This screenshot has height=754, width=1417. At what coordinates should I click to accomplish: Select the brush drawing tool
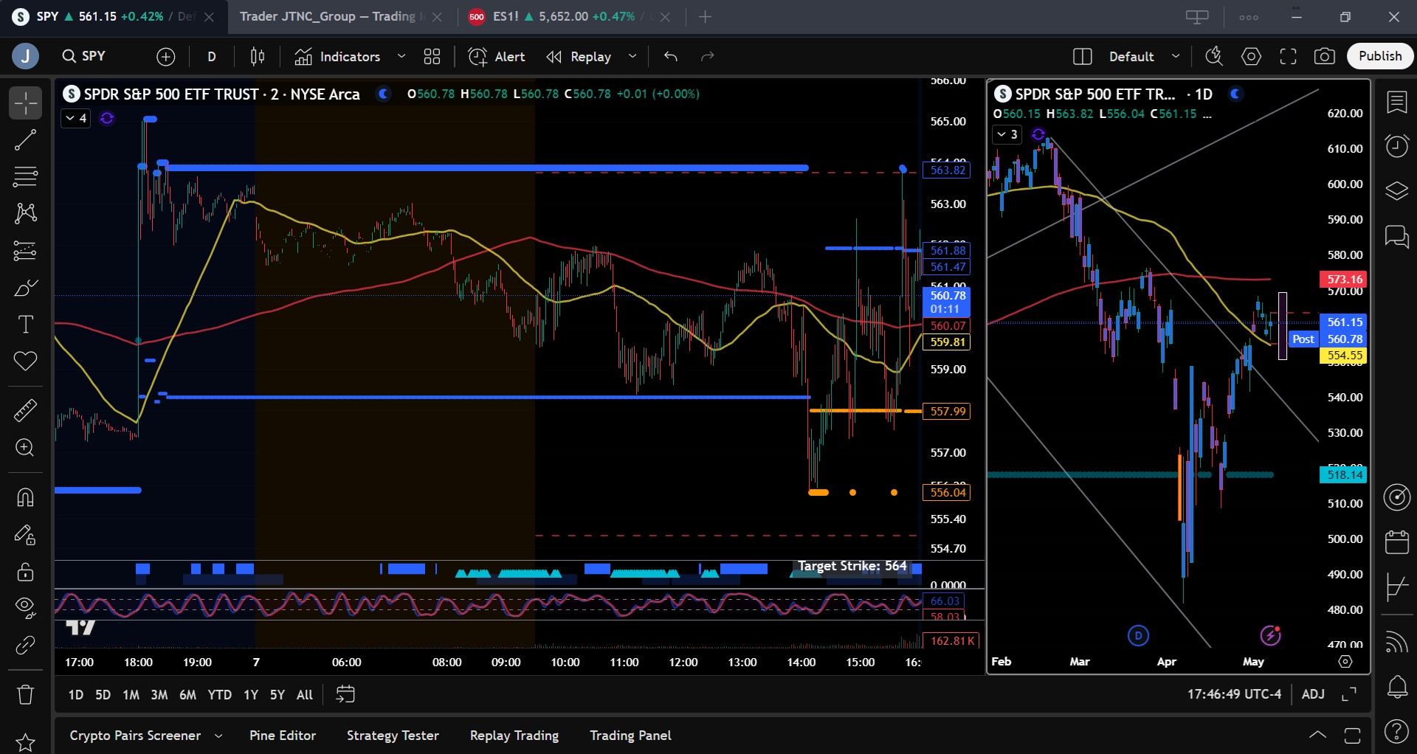(x=25, y=288)
